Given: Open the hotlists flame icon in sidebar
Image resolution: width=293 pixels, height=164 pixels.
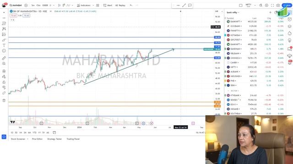Looking at the screenshot, I should click(290, 33).
